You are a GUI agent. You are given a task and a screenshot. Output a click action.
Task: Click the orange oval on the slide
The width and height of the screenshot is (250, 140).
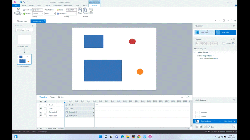(140, 72)
